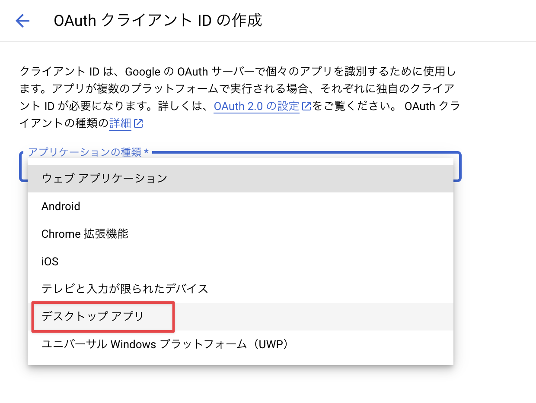This screenshot has width=536, height=403.
Task: Choose デスクトップ アプリ from the list
Action: coord(240,317)
